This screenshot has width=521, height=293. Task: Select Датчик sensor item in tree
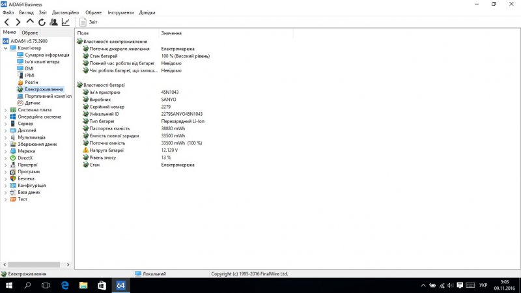click(32, 103)
